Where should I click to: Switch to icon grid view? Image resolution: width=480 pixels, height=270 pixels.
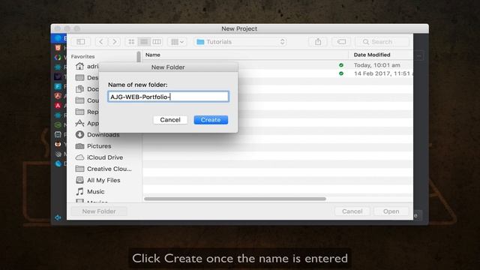click(x=131, y=42)
